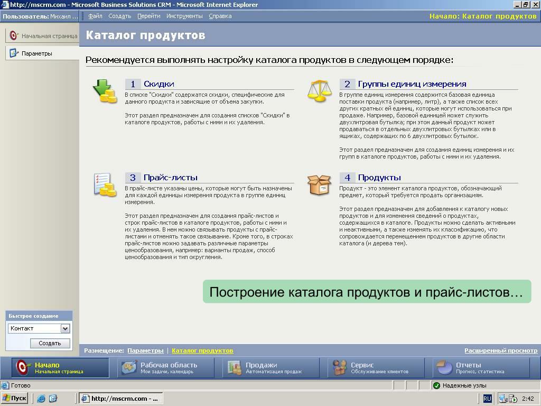Open the Скидки section link
Viewport: 541px width, 406px height.
158,84
